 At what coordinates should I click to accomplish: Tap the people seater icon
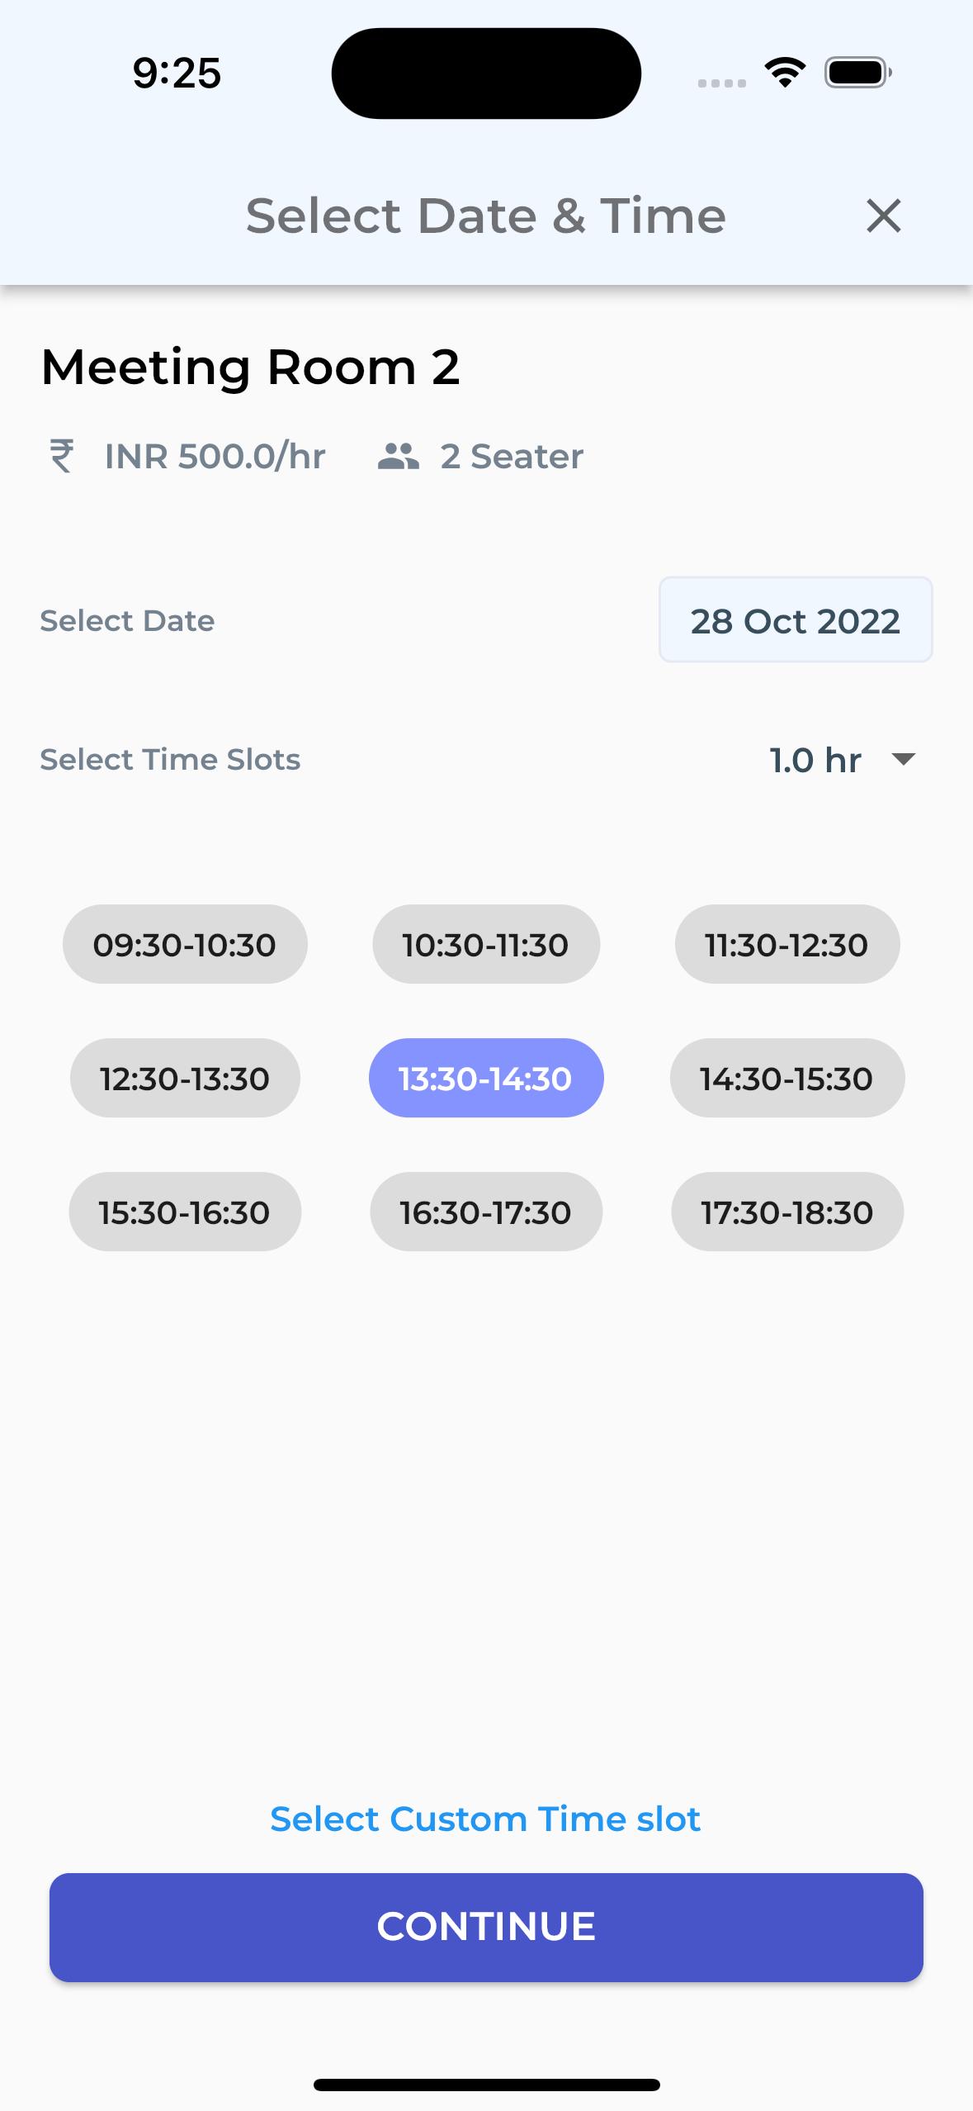399,456
